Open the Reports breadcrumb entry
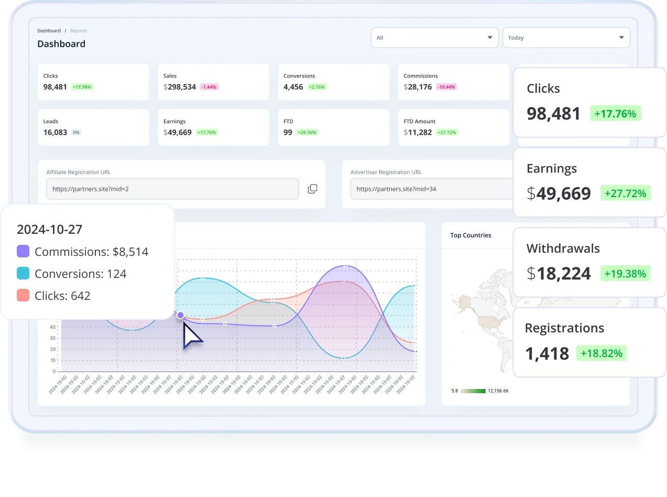 pos(79,30)
